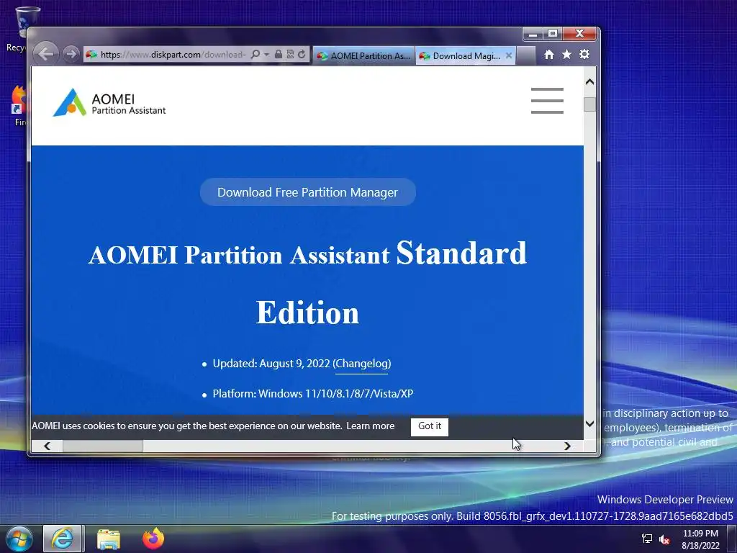Select the Firefox desktop shortcut
The image size is (737, 553).
pos(19,106)
